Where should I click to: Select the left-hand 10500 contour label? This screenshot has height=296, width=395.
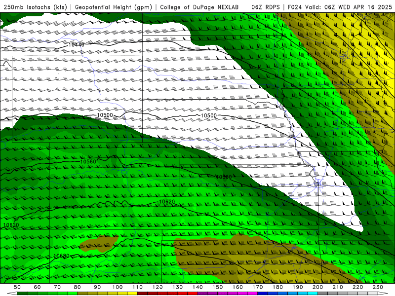pos(105,115)
